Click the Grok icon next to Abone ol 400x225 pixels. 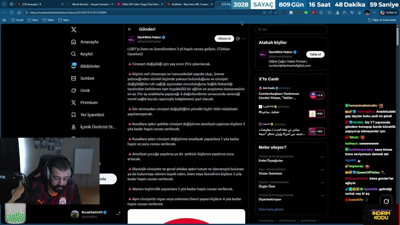tap(238, 38)
